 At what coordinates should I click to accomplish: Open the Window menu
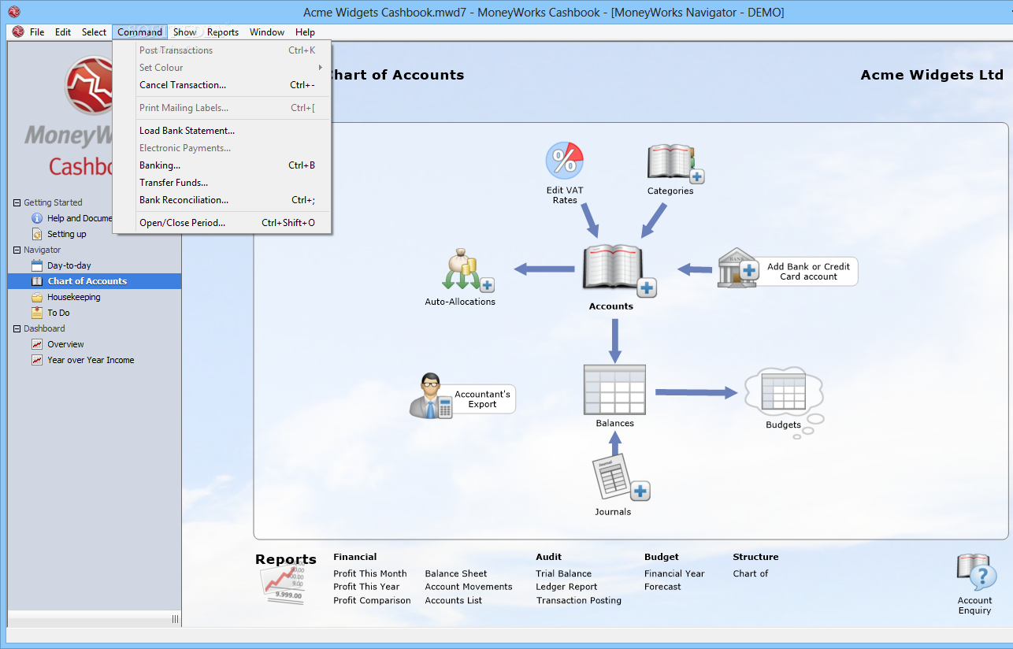click(x=267, y=32)
